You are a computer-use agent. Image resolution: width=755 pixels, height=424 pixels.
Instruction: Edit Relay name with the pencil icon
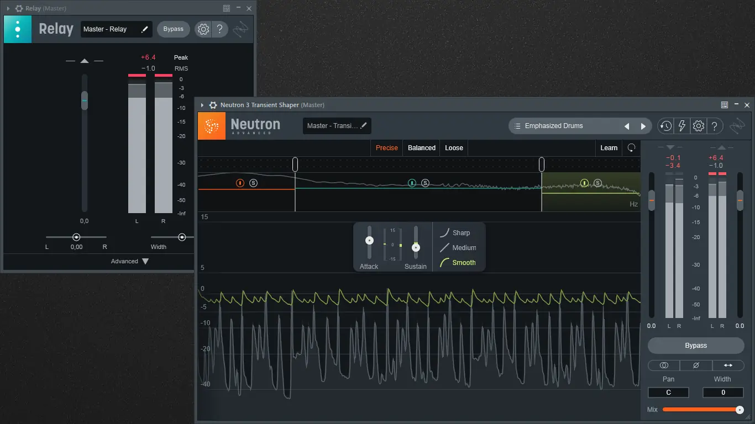tap(145, 29)
